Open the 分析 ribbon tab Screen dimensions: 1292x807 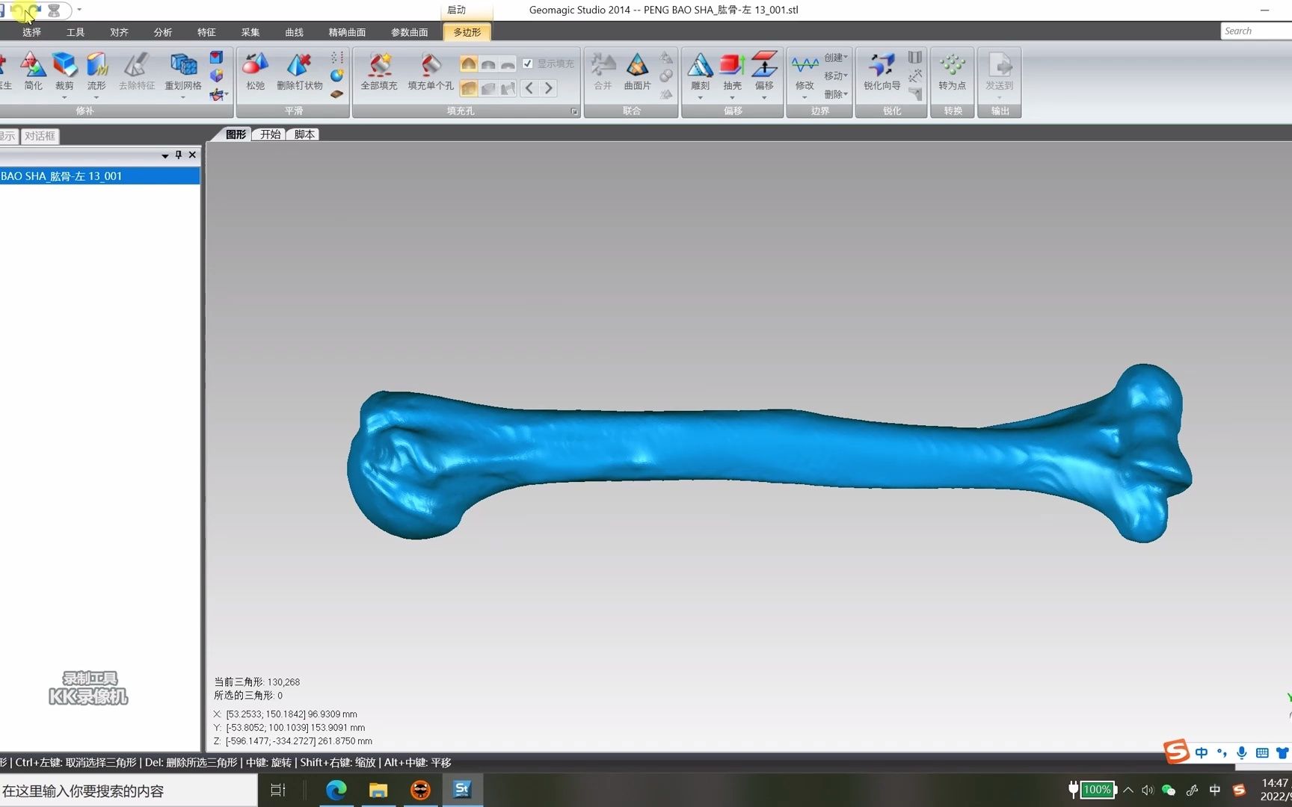[162, 32]
